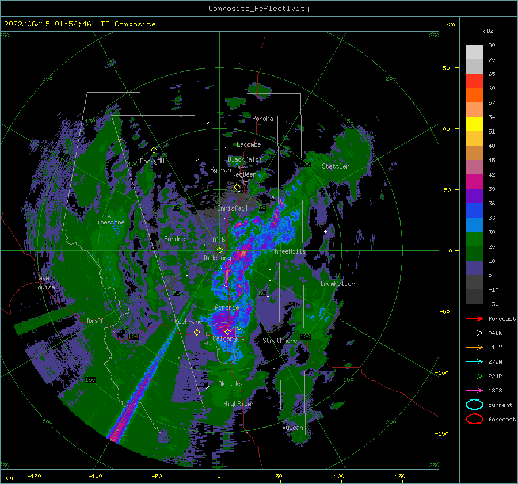This screenshot has height=484, width=518.
Task: Click the green echo blob north of Ponoka
Action: tap(259, 90)
